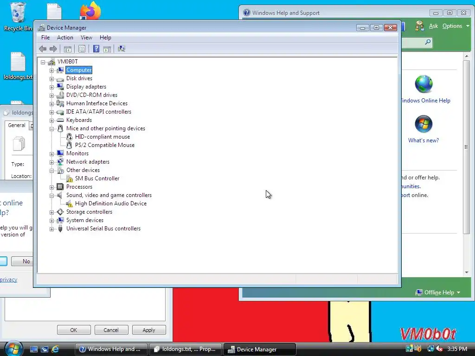Select the Keyboards category icon
Viewport: 475px width, 356px height.
tap(60, 120)
